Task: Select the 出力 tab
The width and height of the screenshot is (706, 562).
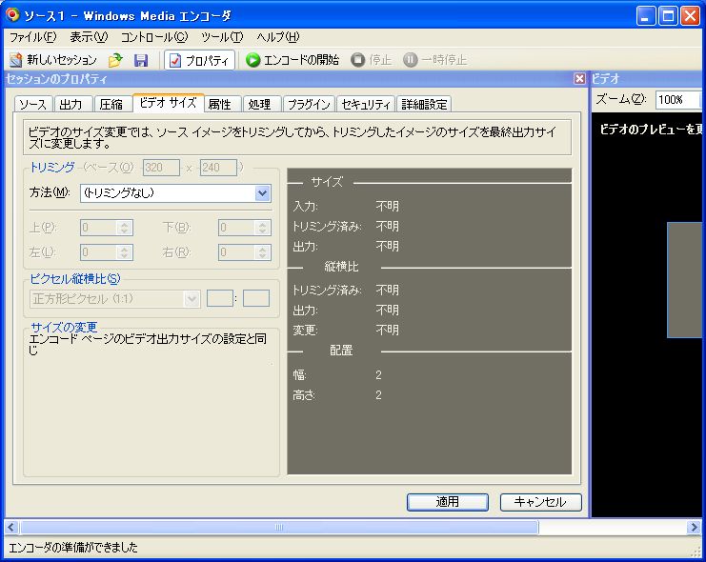Action: 71,105
